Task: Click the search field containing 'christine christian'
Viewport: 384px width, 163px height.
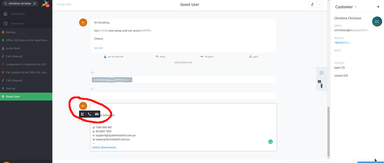Action: coord(19,4)
